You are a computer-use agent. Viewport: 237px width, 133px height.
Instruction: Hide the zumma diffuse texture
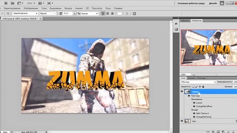click(194, 103)
